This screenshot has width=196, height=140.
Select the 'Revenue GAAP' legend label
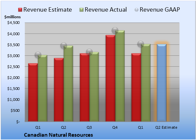point(160,10)
